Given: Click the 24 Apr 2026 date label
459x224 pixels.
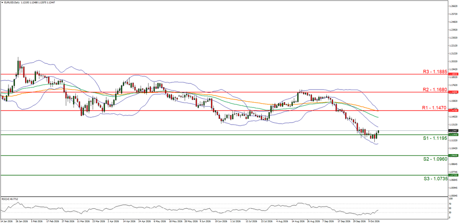Looking at the screenshot, I should click(144, 222).
